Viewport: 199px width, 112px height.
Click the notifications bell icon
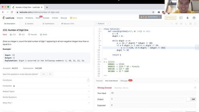point(187,18)
